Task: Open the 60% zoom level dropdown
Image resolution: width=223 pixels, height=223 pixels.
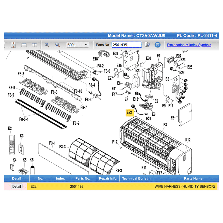Action: [77, 45]
